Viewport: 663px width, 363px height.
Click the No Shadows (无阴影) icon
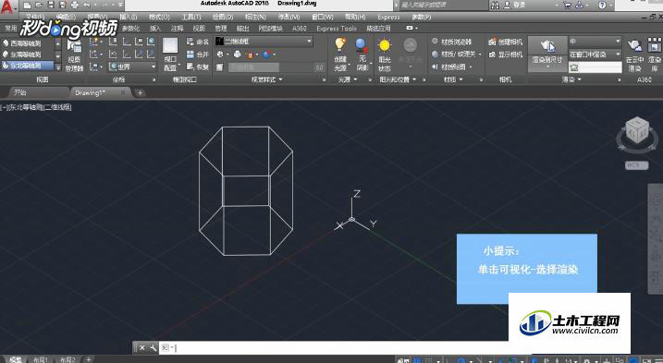[x=362, y=44]
